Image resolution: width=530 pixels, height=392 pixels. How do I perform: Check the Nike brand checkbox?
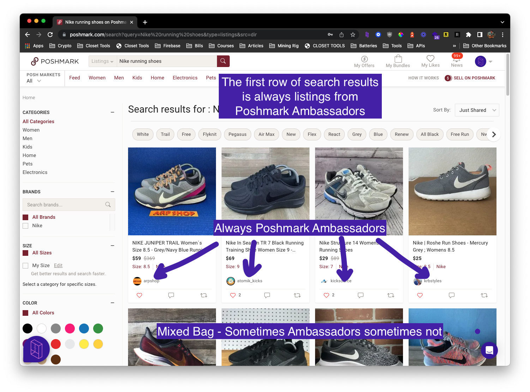point(25,226)
